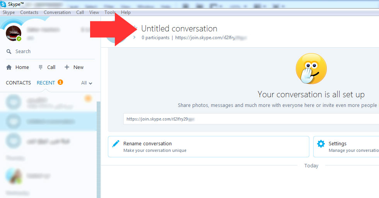Open the Call menu in menu bar

(80, 12)
